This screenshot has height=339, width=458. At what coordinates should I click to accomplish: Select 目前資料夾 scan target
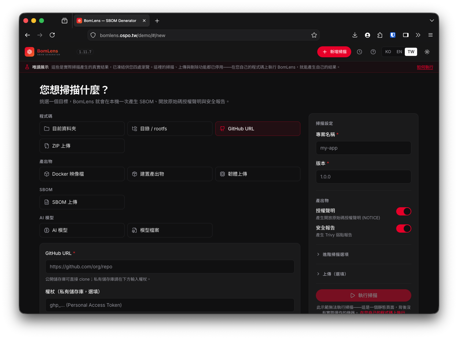click(82, 129)
